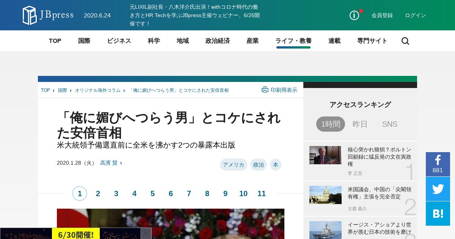Click the article title breadcrumb
The height and width of the screenshot is (239, 455).
point(179,90)
